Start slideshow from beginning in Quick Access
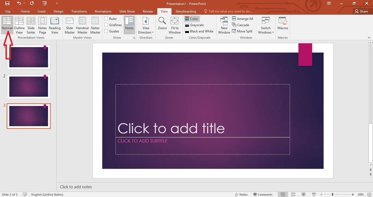 click(45, 4)
